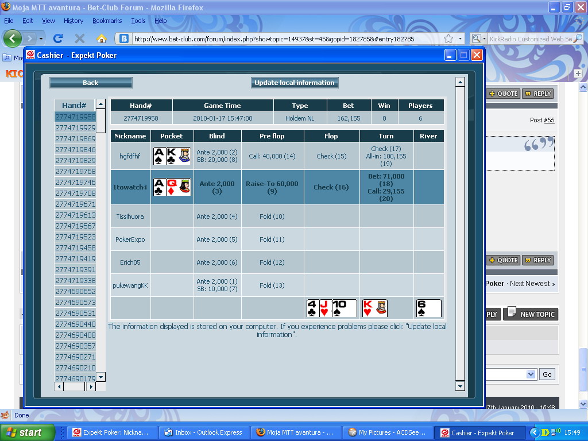Click the Cashier panel scroll down arrow
This screenshot has height=441, width=588.
click(460, 386)
